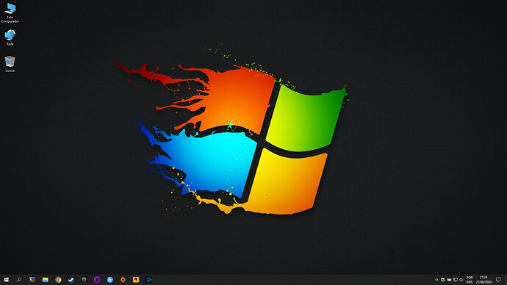This screenshot has width=507, height=285.
Task: Open network status tray icon
Action: pos(456,280)
